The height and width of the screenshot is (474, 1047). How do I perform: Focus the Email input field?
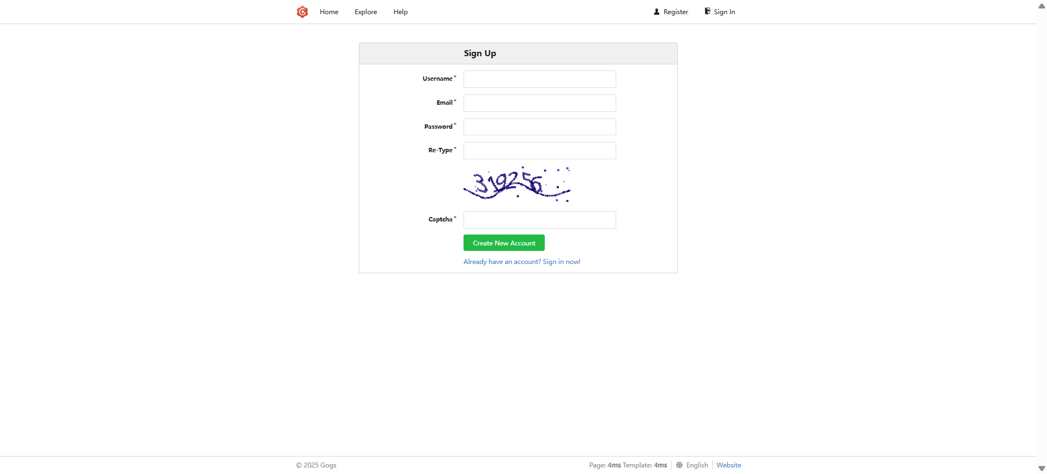540,103
